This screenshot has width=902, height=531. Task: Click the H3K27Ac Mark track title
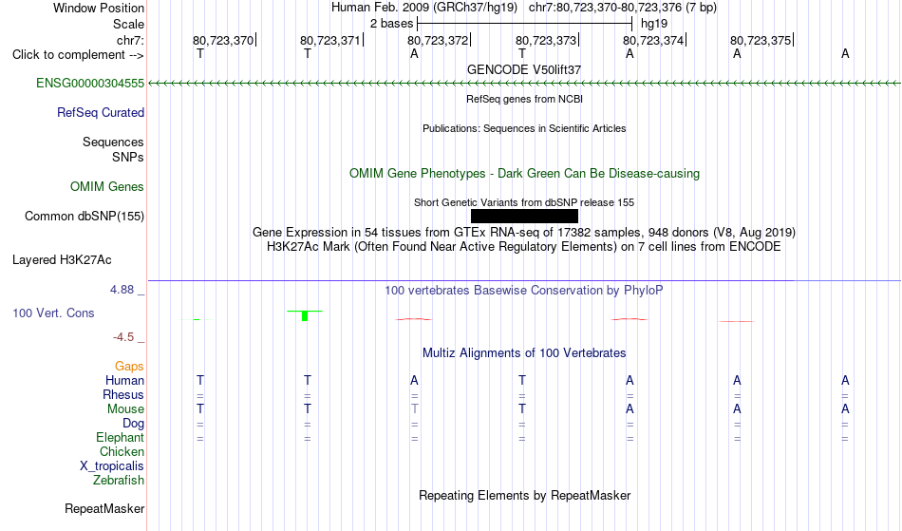(524, 247)
